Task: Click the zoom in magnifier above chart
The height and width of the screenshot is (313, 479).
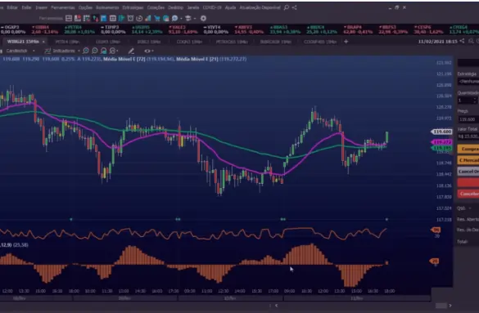Action: 86,51
